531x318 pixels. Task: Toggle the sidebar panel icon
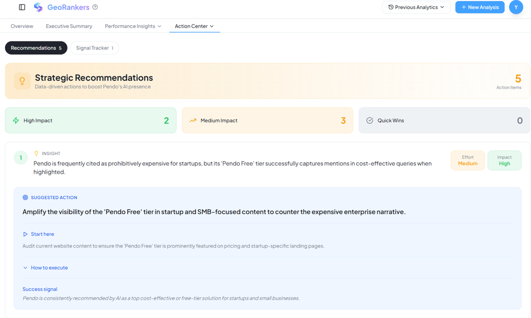coord(22,7)
